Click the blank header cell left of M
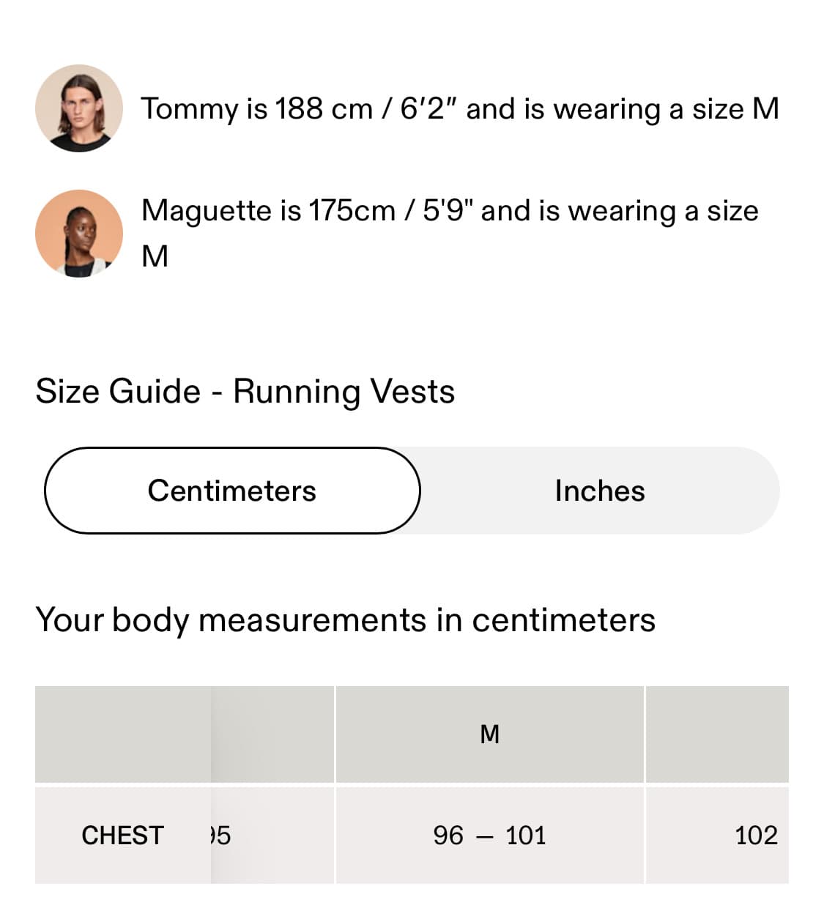The image size is (824, 916). (x=272, y=734)
